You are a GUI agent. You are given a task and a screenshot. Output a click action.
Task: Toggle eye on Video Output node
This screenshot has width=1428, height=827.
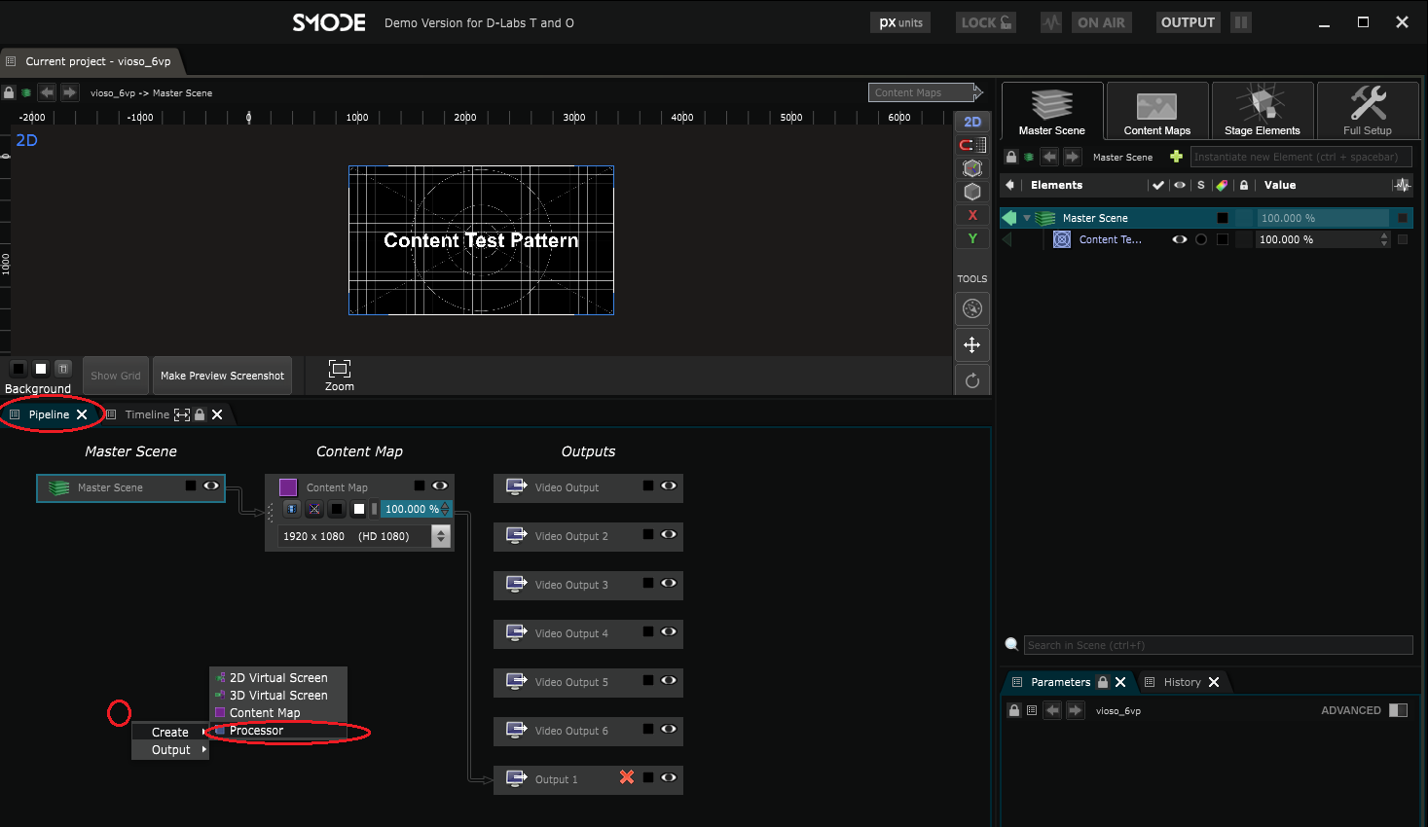coord(669,485)
